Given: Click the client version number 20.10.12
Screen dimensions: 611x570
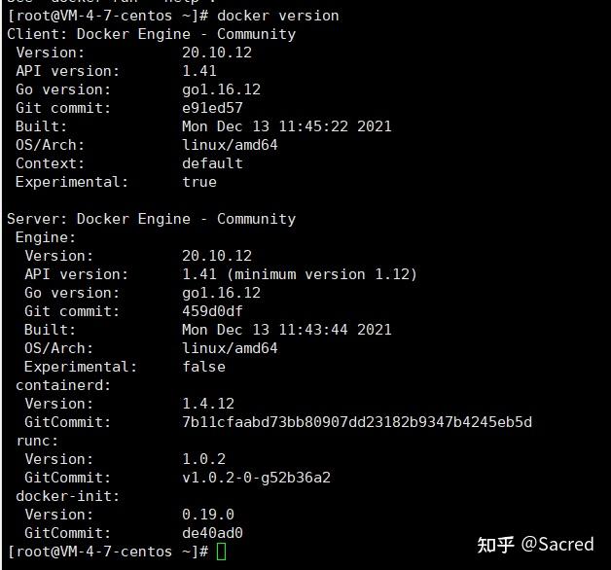Looking at the screenshot, I should pyautogui.click(x=217, y=53).
